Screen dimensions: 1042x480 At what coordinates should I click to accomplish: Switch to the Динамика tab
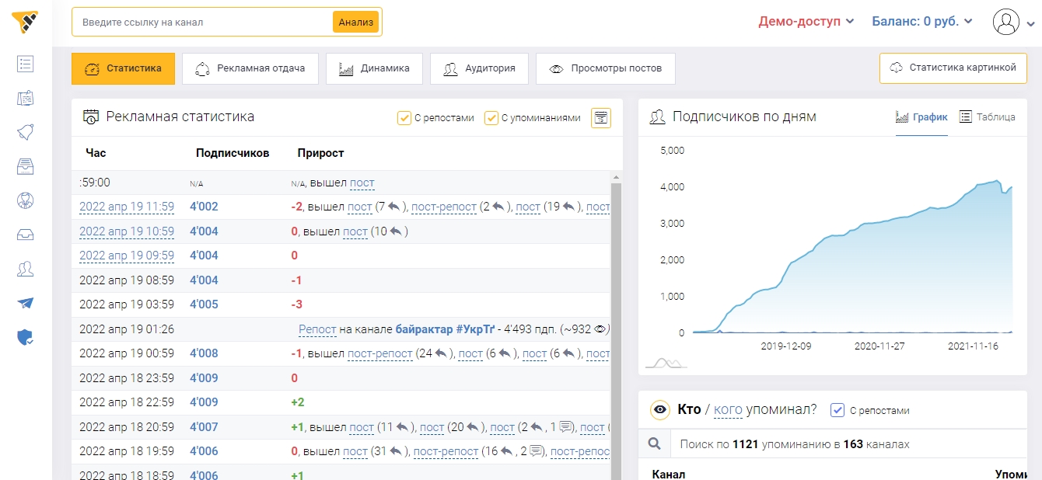tap(374, 68)
